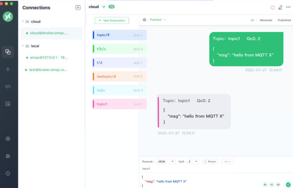The image size is (293, 188).
Task: Open the QoS 2 dropdown
Action: [193, 161]
